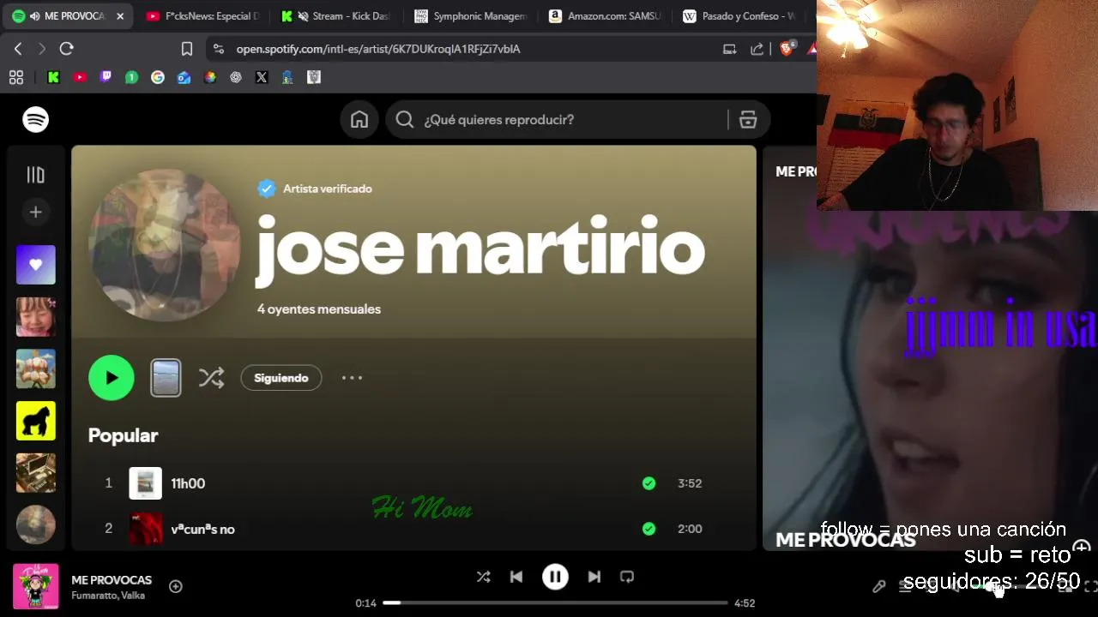The image size is (1098, 617).
Task: Play jose martirio with green play button
Action: point(112,378)
